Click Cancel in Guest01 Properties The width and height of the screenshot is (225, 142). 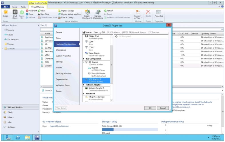click(163, 108)
